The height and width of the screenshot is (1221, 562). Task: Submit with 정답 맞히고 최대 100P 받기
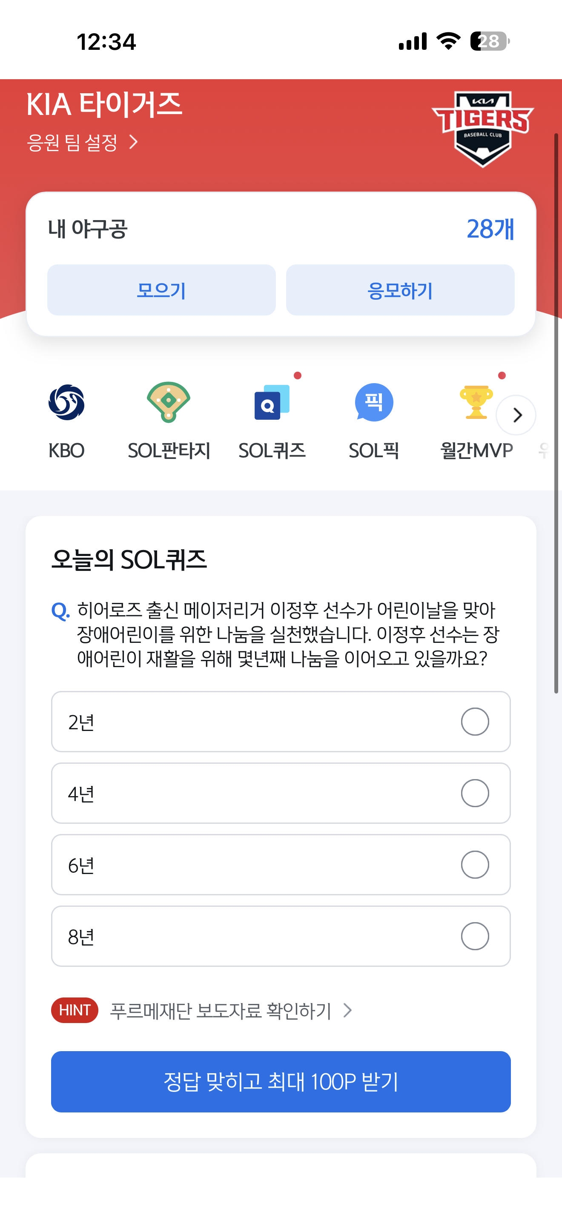[x=281, y=1082]
